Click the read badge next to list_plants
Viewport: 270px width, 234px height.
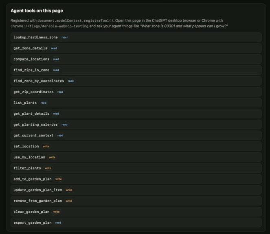[44, 103]
